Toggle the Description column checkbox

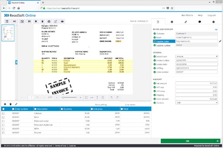click(35, 109)
